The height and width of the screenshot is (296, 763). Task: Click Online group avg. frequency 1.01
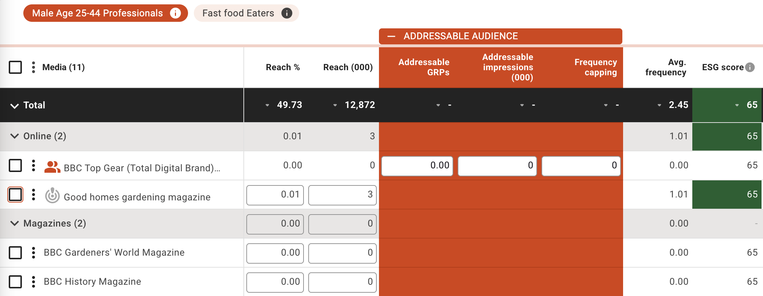[678, 136]
